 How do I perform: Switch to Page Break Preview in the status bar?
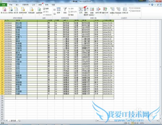[137, 123]
